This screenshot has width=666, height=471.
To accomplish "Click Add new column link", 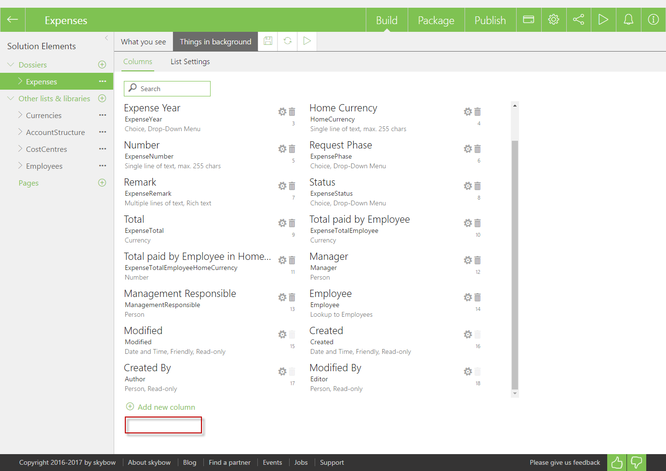I will pyautogui.click(x=166, y=407).
